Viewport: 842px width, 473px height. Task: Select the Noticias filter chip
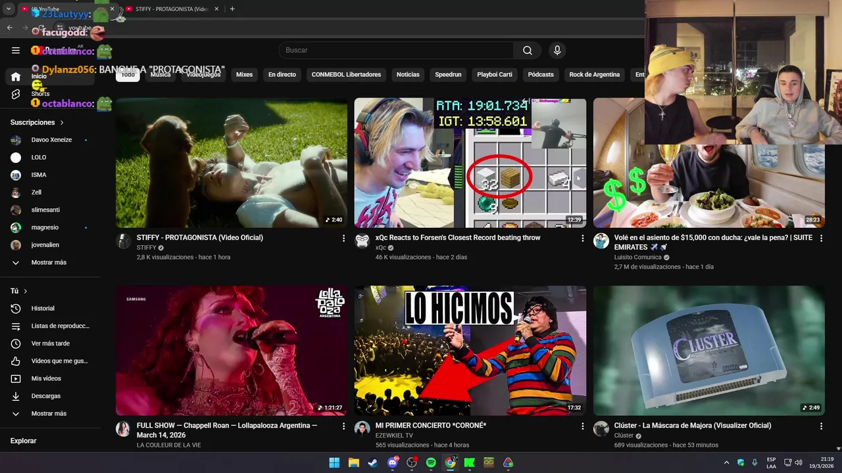[408, 75]
